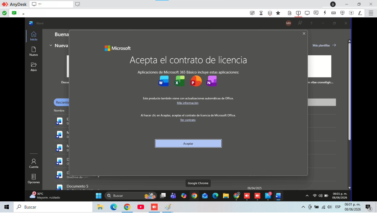
Task: Click the AnyDesk hourglass session icon
Action: (261, 13)
